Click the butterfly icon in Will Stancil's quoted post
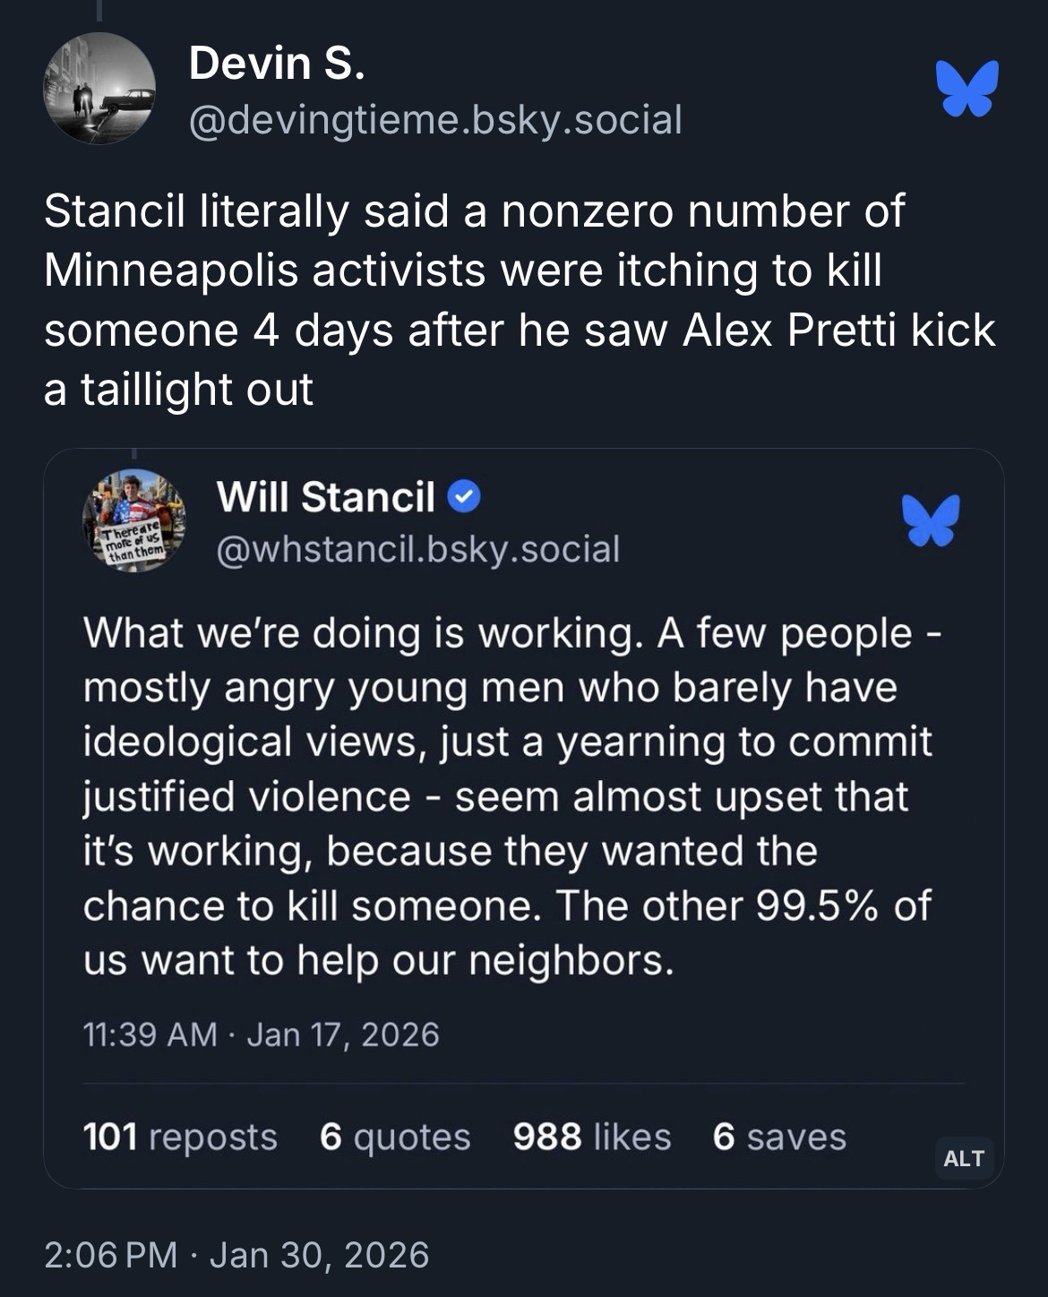This screenshot has height=1297, width=1048. click(x=932, y=520)
